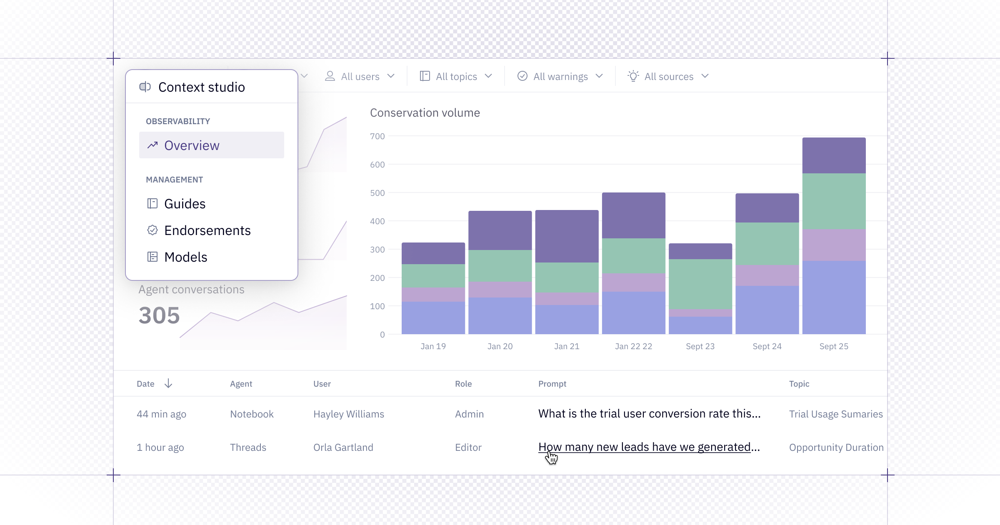Click the checkmark icon beside All warnings

(522, 76)
